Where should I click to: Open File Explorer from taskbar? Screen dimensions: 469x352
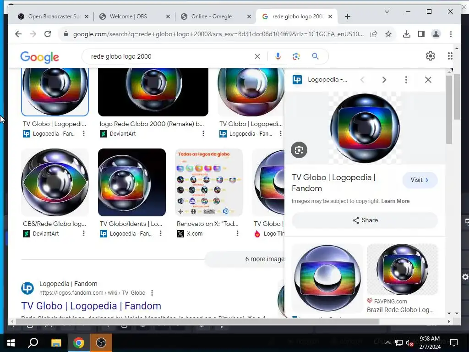tap(56, 342)
